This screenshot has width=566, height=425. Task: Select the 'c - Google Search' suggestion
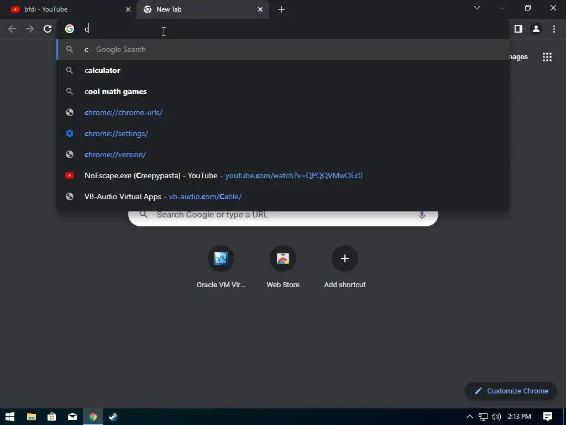tap(283, 49)
